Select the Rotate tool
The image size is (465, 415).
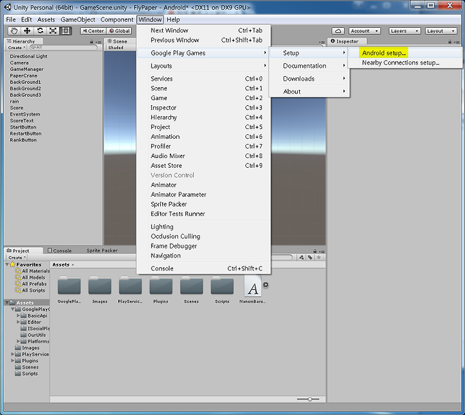pyautogui.click(x=40, y=31)
